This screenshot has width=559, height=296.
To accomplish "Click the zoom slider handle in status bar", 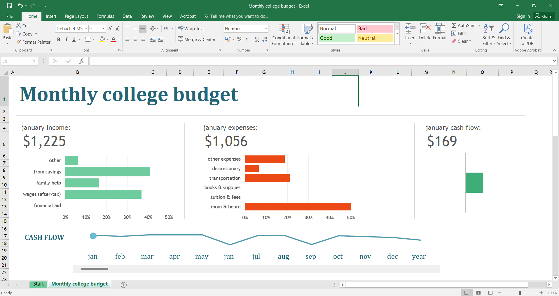I will tap(520, 293).
